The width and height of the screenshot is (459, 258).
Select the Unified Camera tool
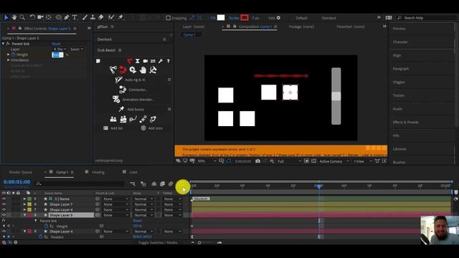click(40, 17)
